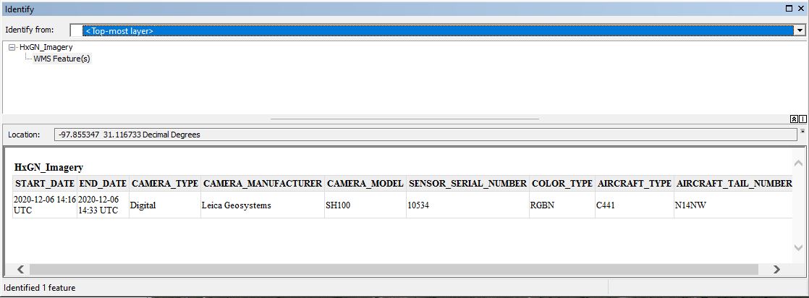Click the panel splitter bar
This screenshot has height=298, width=809.
[404, 119]
